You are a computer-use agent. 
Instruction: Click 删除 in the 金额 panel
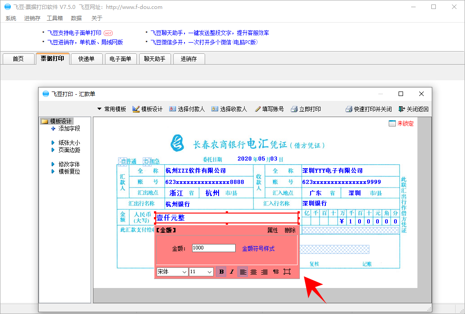(290, 230)
